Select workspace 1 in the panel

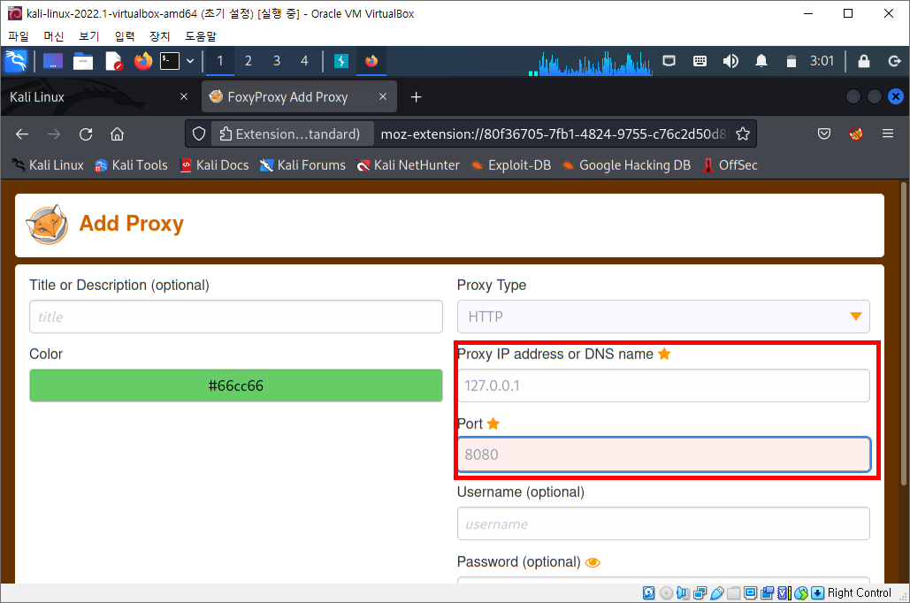tap(220, 61)
